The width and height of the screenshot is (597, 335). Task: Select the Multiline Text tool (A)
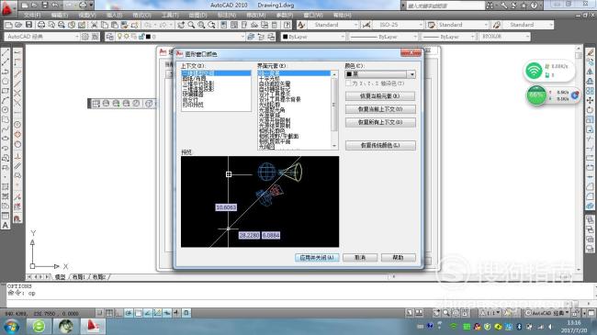coord(6,226)
